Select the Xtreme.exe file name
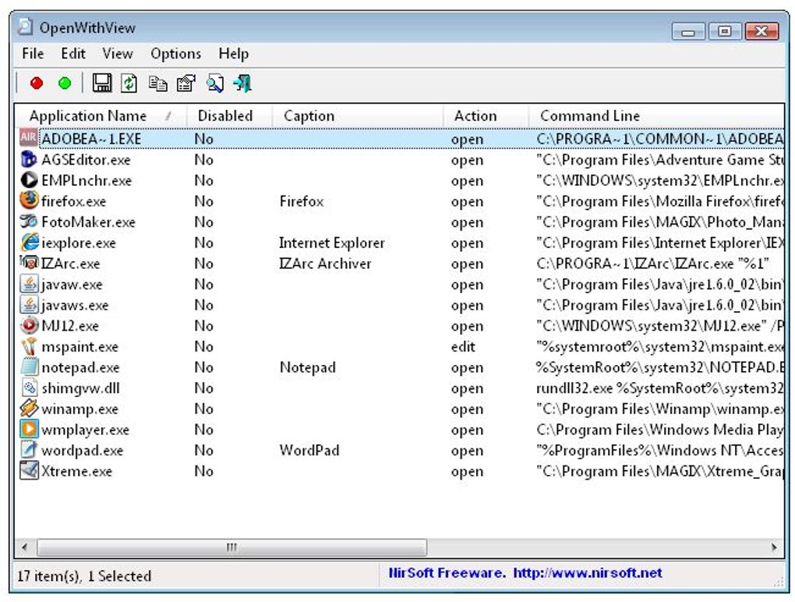This screenshot has height=602, width=795. click(x=76, y=471)
